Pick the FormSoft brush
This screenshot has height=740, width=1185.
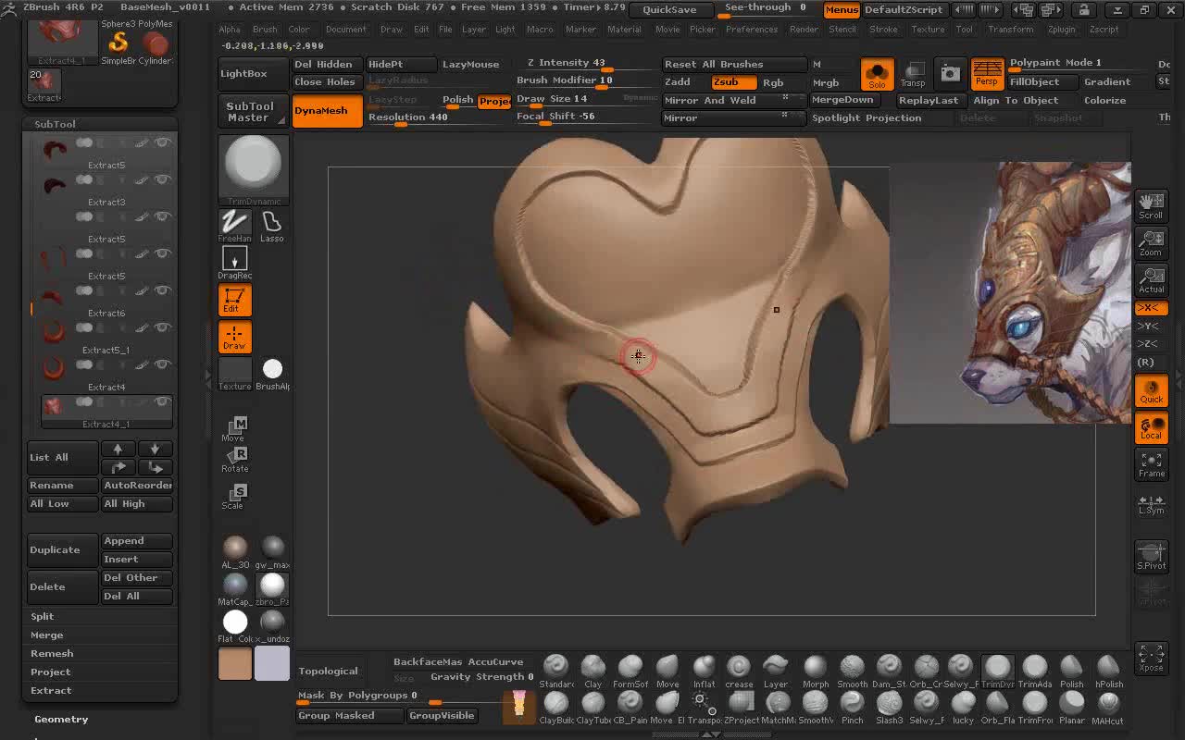click(x=630, y=671)
